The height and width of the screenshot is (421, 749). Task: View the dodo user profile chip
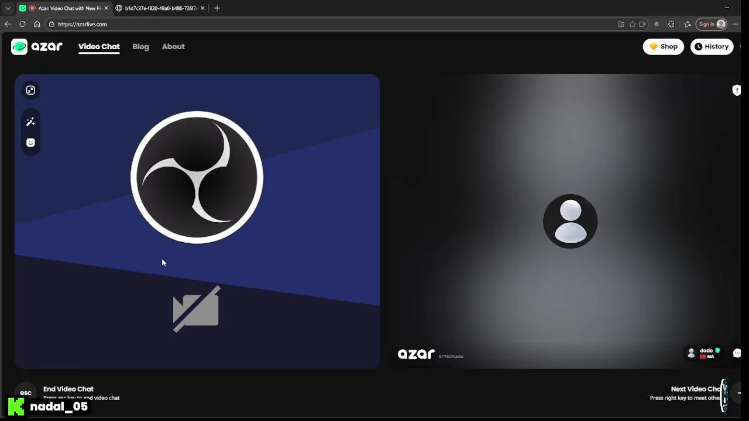pyautogui.click(x=703, y=353)
